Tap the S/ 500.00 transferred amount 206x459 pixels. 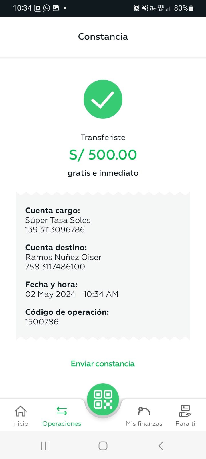103,155
